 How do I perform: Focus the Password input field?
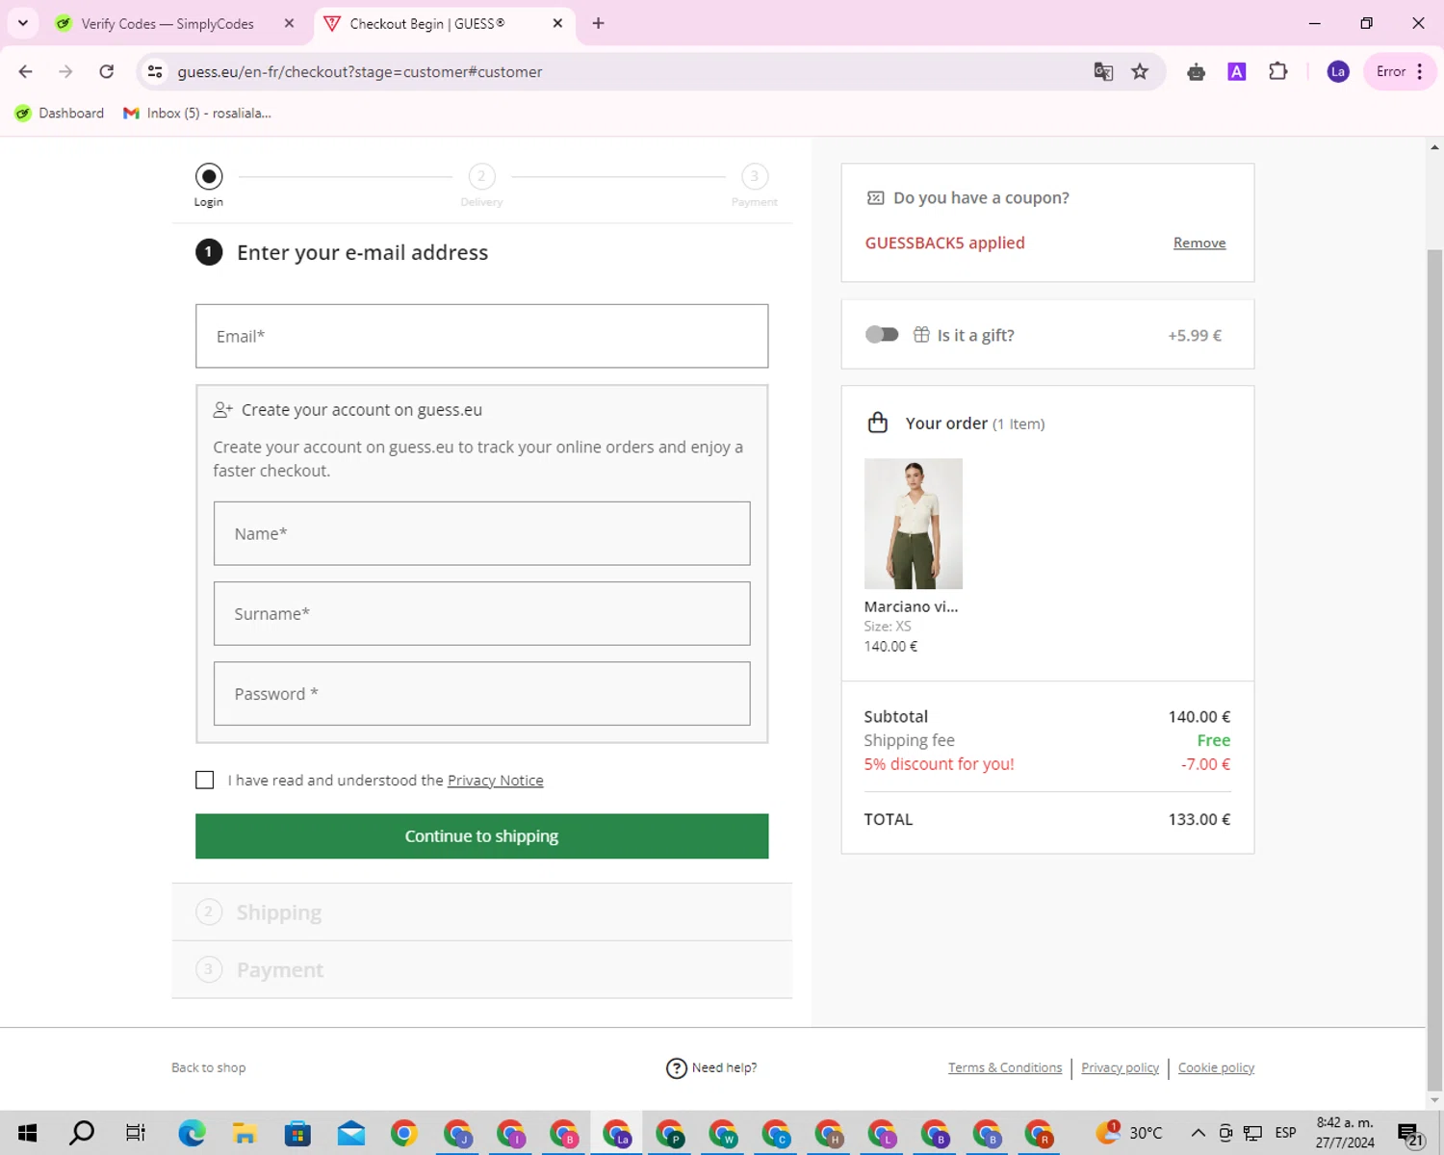tap(481, 693)
